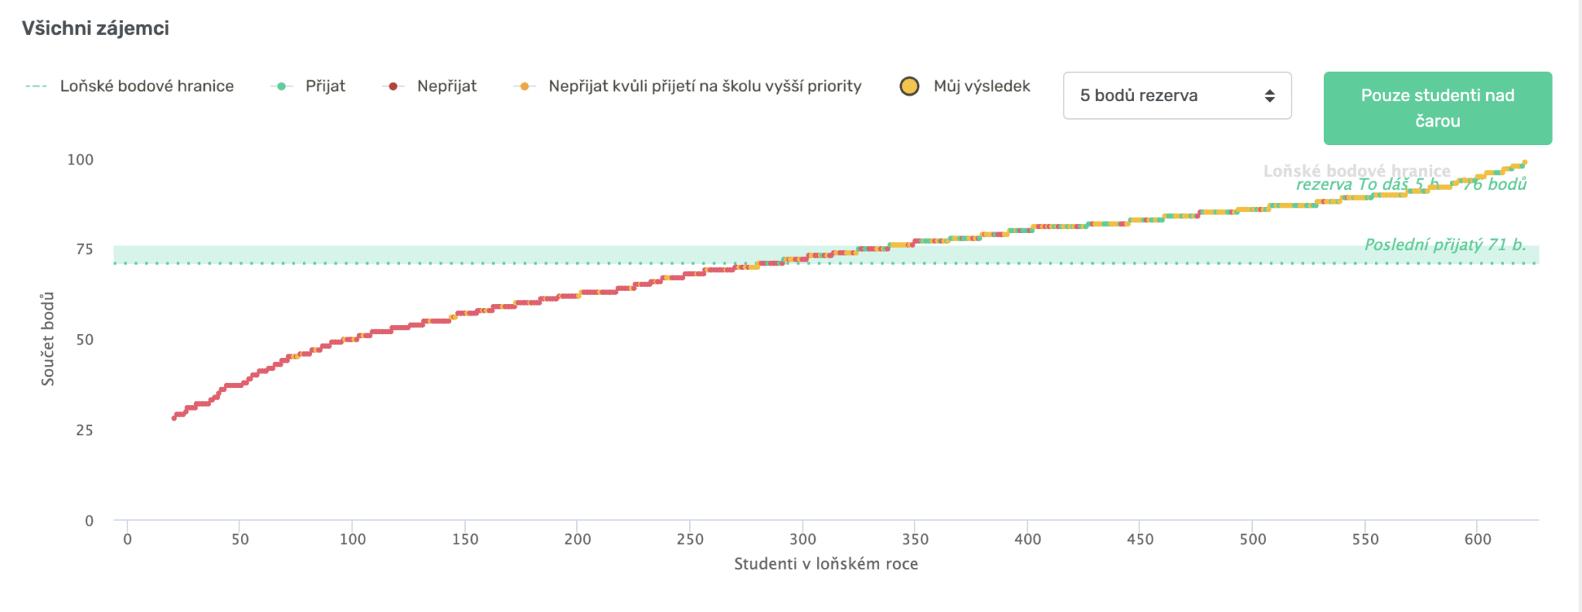Click the highest data point near 100 points
Viewport: 1582px width, 612px height.
pos(1524,163)
